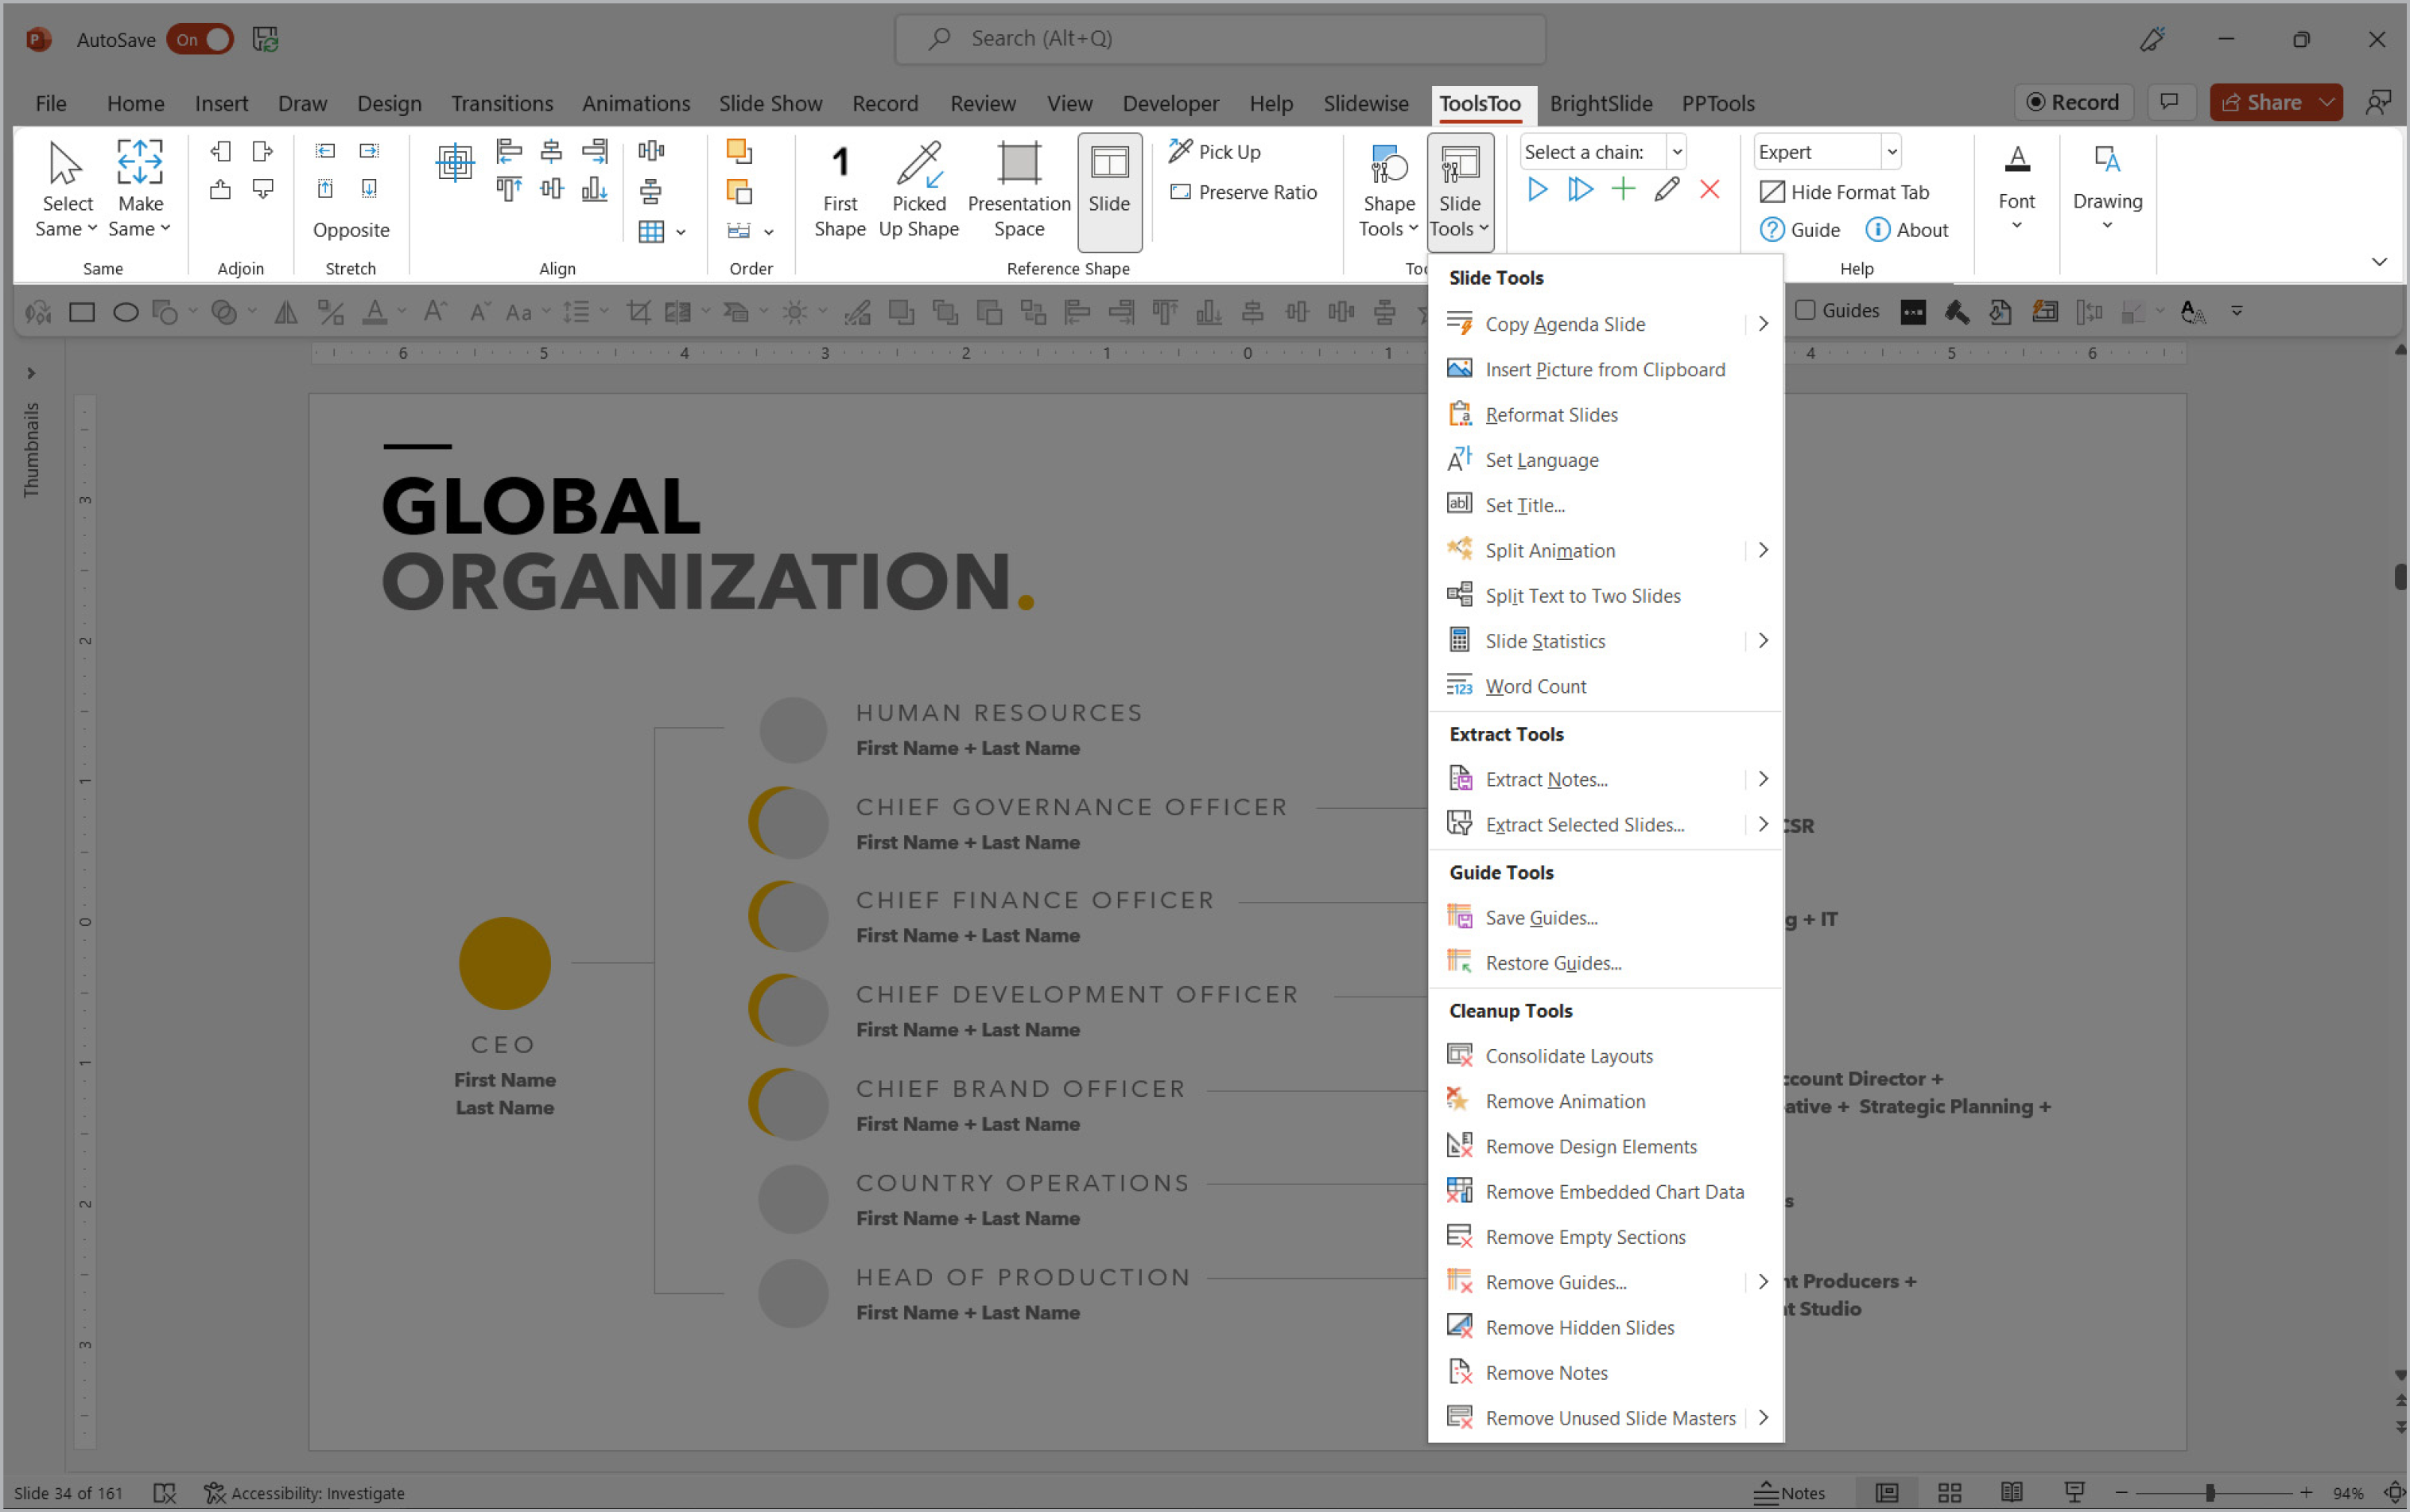Select Expert mode from the dropdown
The image size is (2410, 1512).
point(1889,152)
